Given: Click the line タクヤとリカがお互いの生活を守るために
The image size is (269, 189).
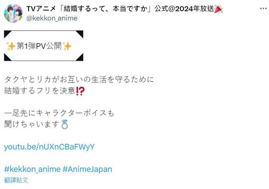Looking at the screenshot, I should coord(79,80).
